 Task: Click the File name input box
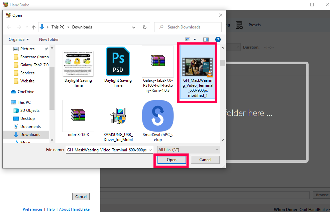coord(107,150)
